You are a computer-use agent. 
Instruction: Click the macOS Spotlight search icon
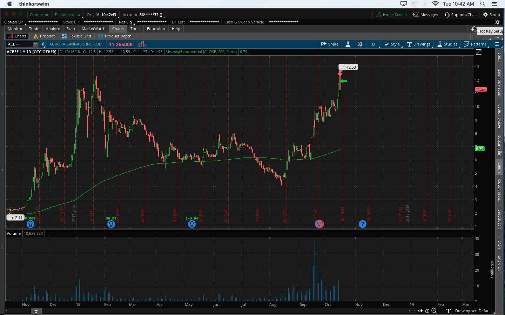[x=483, y=4]
